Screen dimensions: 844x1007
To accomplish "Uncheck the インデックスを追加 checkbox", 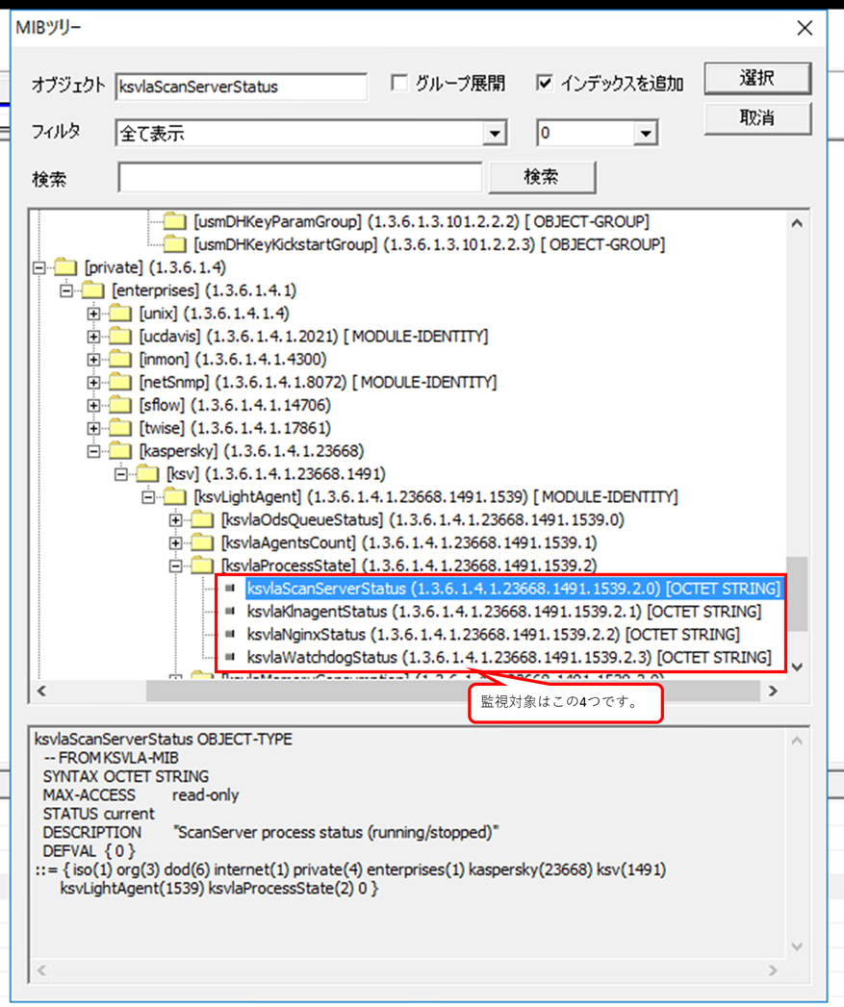I will pos(547,83).
